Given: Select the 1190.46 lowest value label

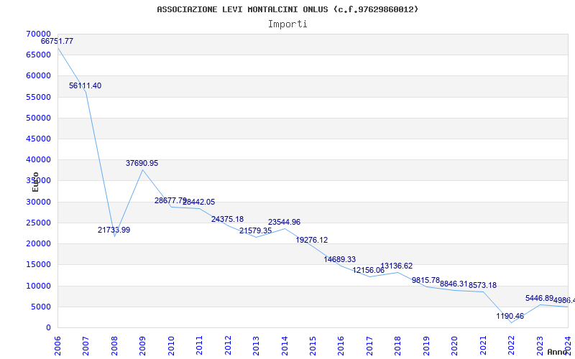Looking at the screenshot, I should (x=510, y=316).
